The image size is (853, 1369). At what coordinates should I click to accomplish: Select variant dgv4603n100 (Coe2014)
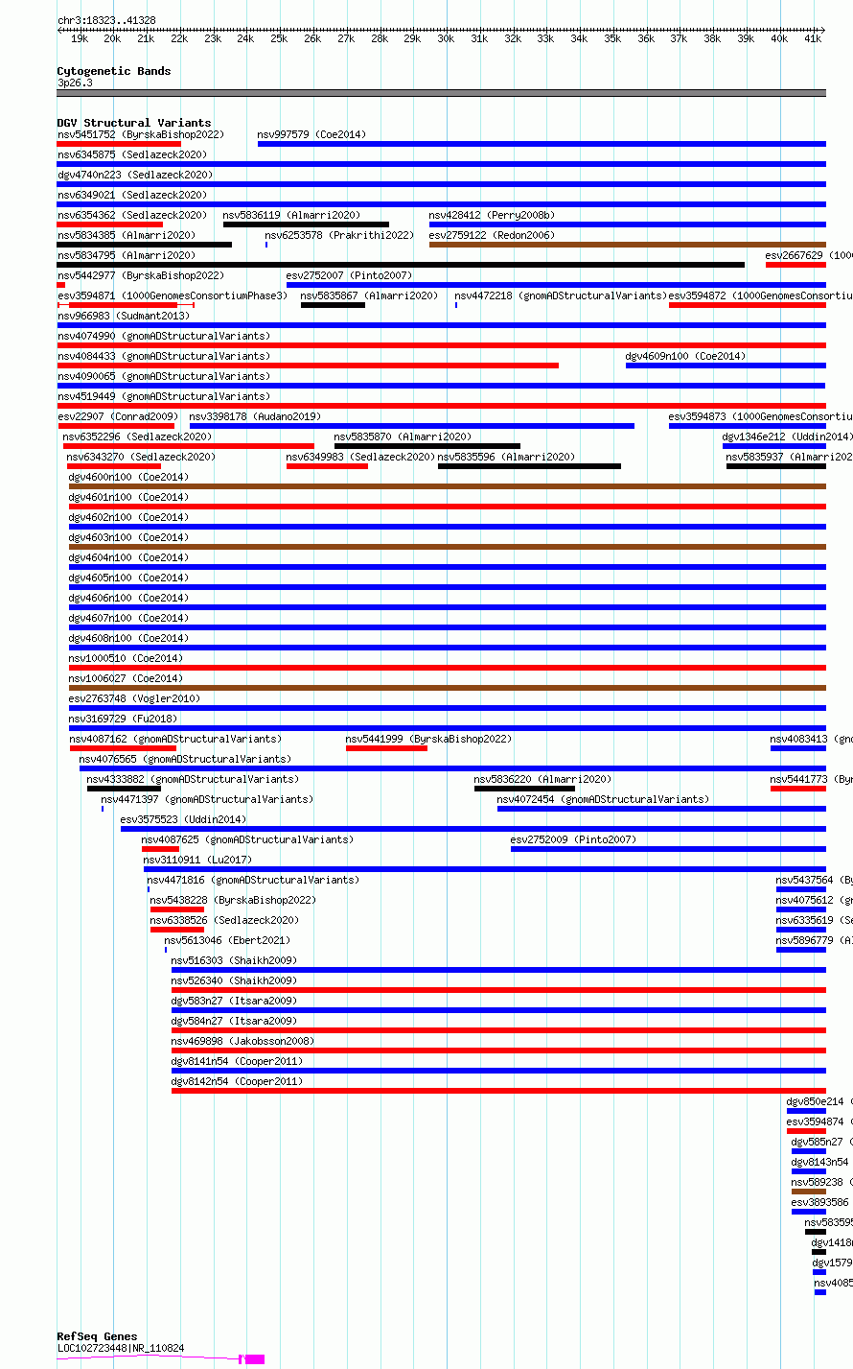pyautogui.click(x=447, y=547)
